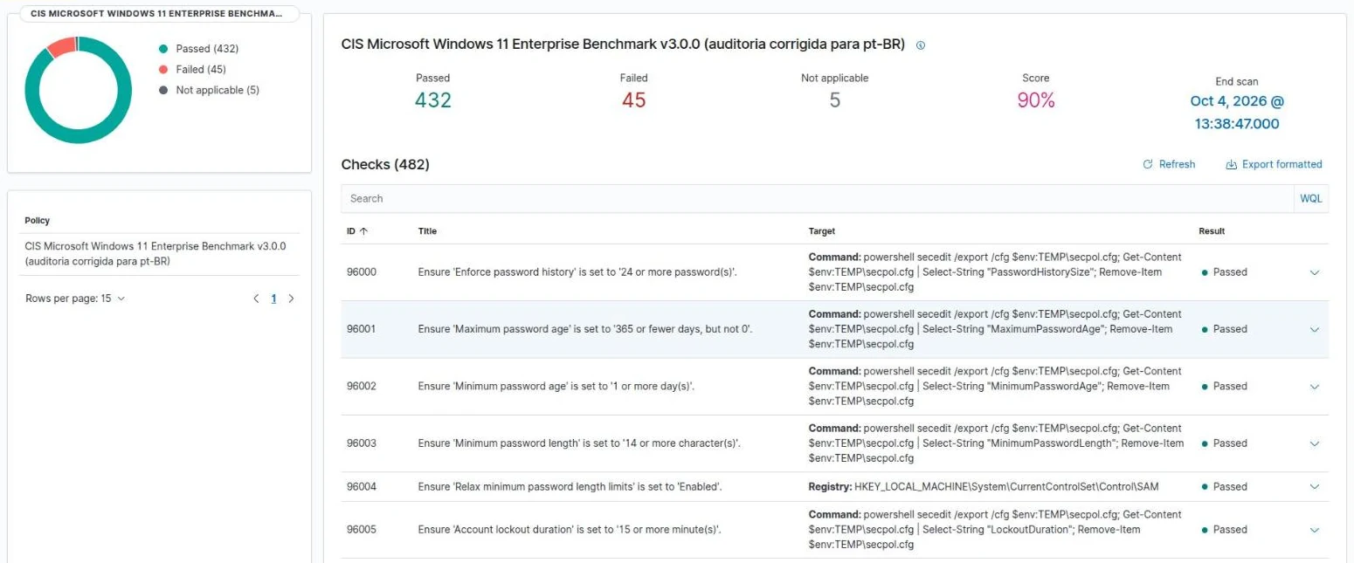Click Passed result of check 96001

(x=1225, y=329)
